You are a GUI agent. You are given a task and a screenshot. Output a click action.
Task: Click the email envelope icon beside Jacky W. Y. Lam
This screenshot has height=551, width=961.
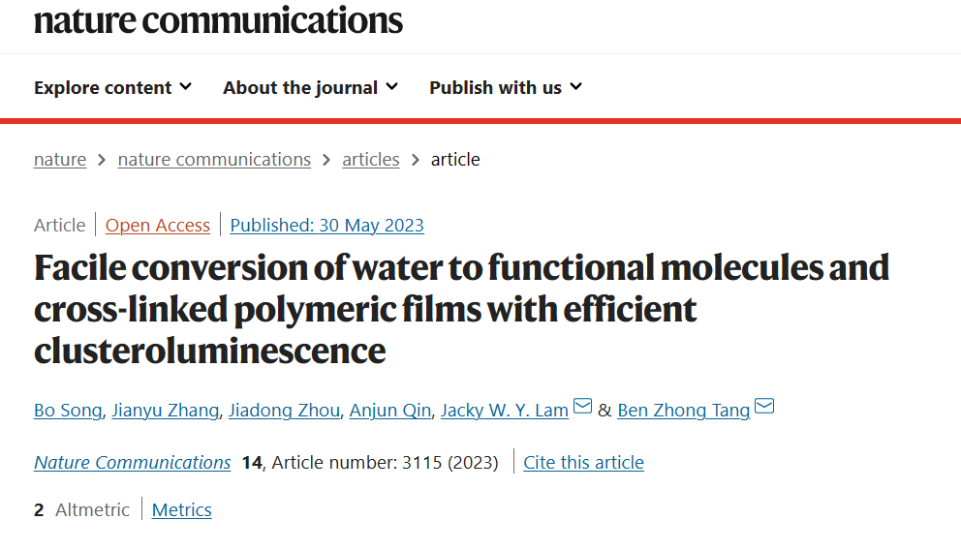click(582, 406)
